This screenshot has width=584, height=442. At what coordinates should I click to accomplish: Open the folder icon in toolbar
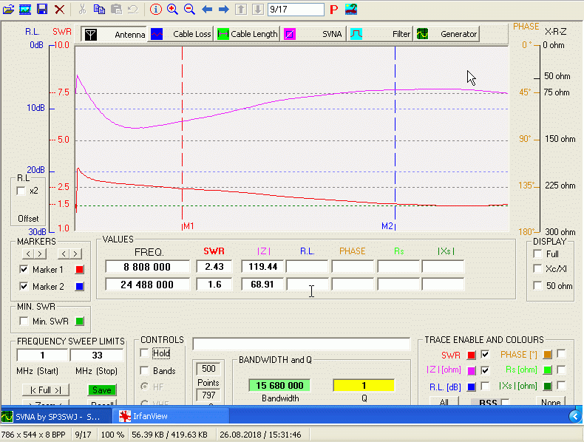coord(9,10)
